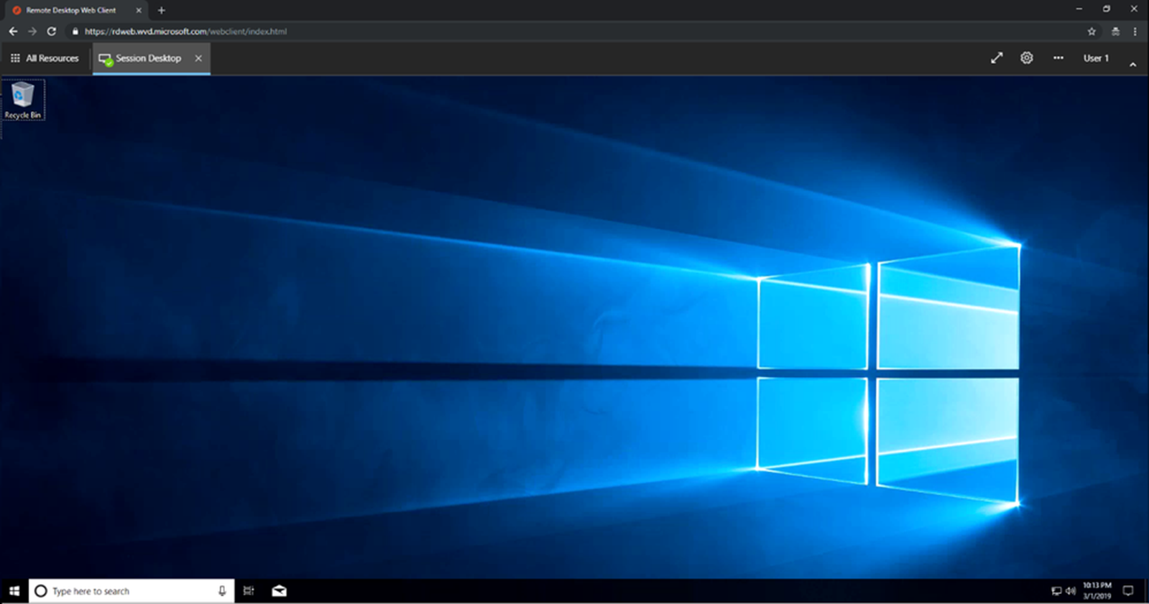This screenshot has height=604, width=1149.
Task: Launch the Mail app from the taskbar
Action: [280, 591]
